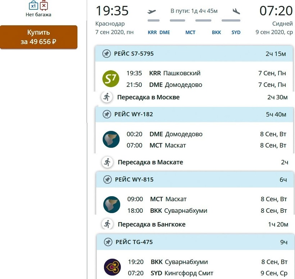Click the transfer icon for Пересадка в Бангкоке
The width and height of the screenshot is (295, 279).
point(107,224)
